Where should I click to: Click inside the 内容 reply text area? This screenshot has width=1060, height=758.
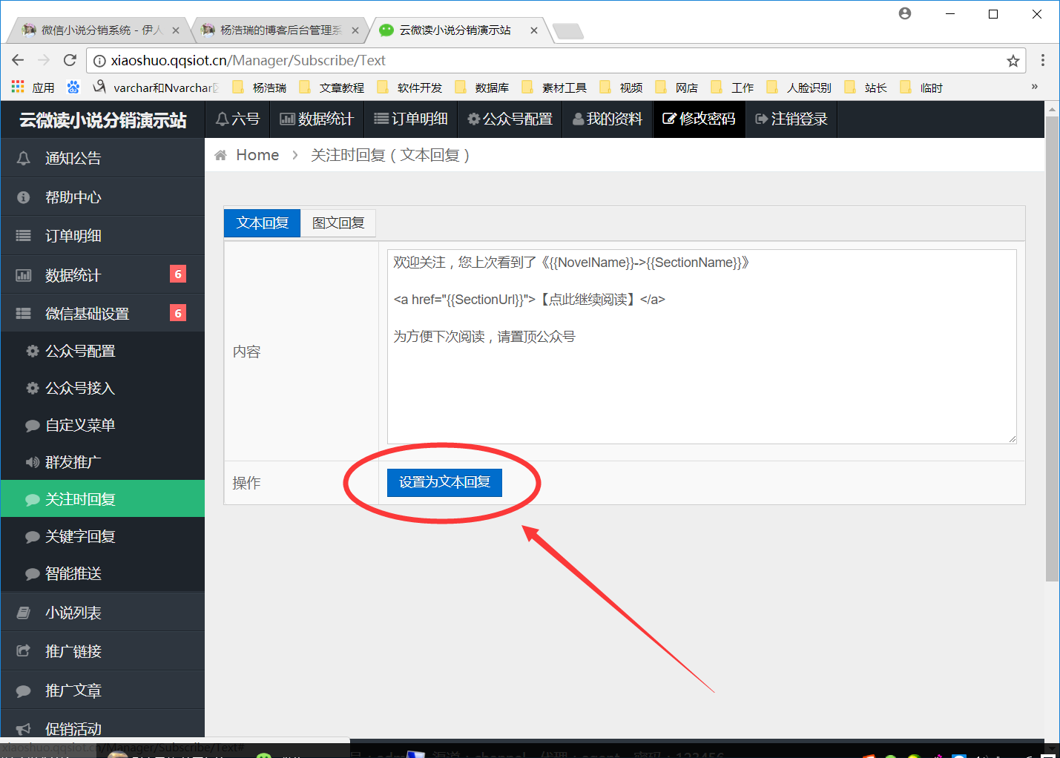702,346
